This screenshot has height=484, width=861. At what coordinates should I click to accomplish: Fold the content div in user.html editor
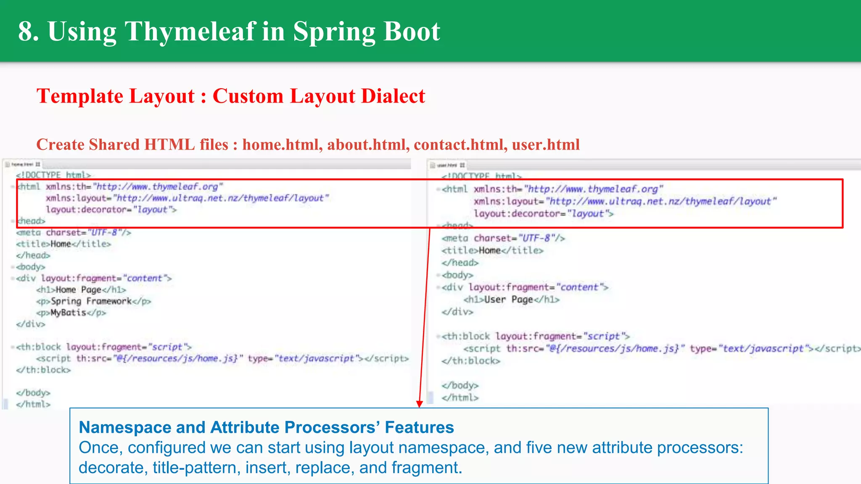tap(438, 287)
